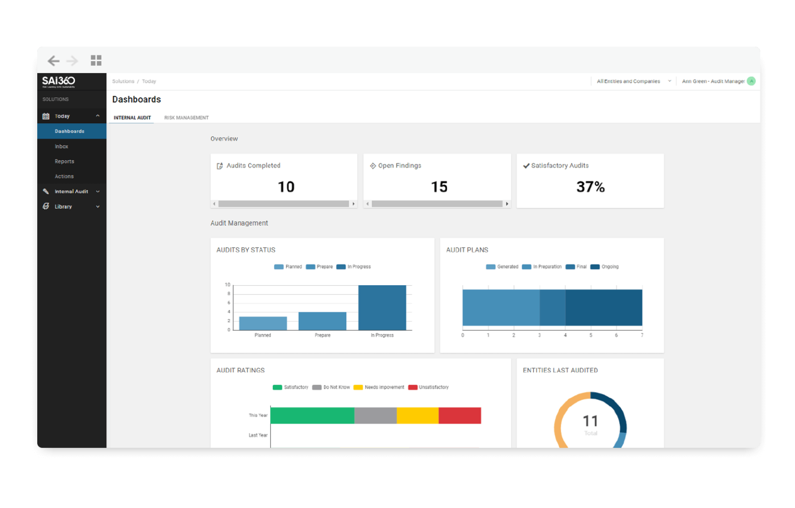This screenshot has width=795, height=508.
Task: Switch to the Risk Management tab
Action: [x=186, y=118]
